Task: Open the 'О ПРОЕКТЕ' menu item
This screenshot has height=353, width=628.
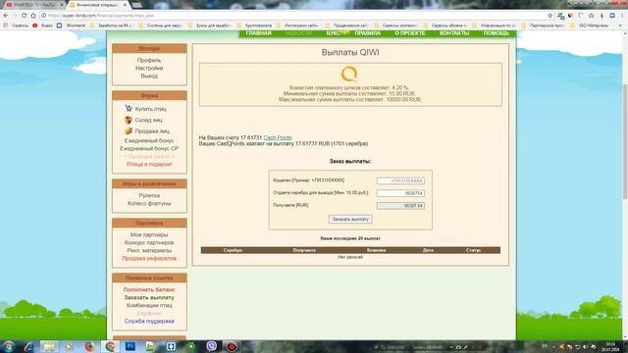Action: click(410, 33)
